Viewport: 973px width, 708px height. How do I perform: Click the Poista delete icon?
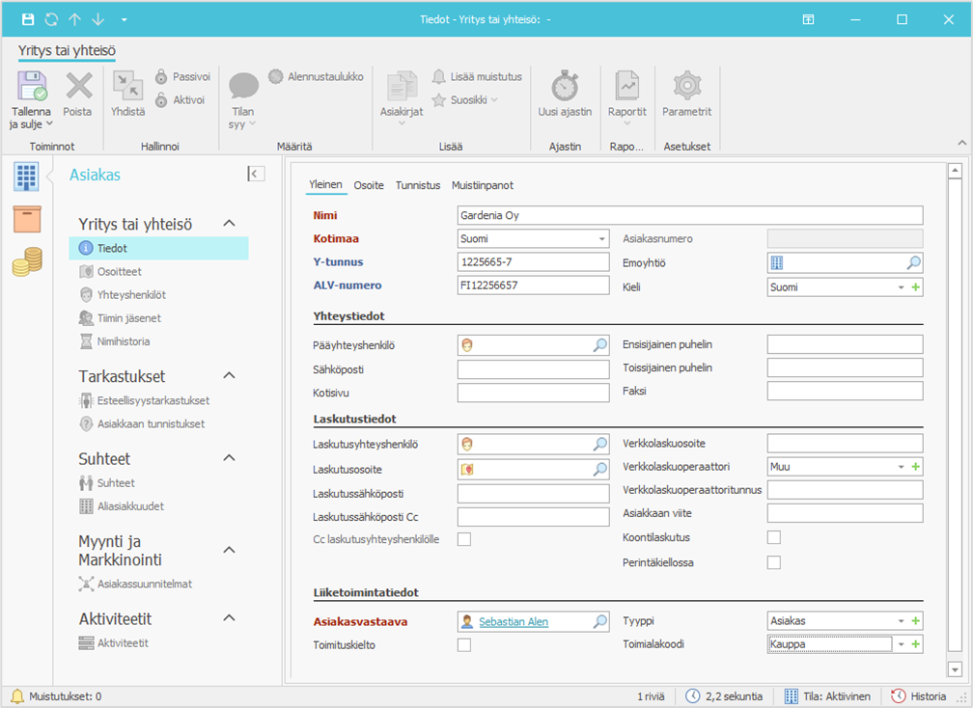pos(77,87)
